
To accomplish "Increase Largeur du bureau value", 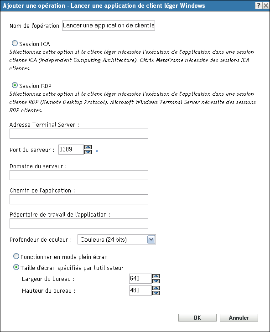I will 156,276.
